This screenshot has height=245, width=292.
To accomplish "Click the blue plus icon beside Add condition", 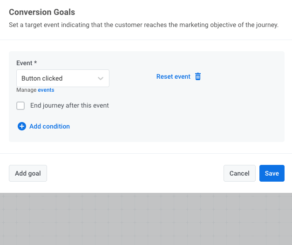I will coord(21,126).
